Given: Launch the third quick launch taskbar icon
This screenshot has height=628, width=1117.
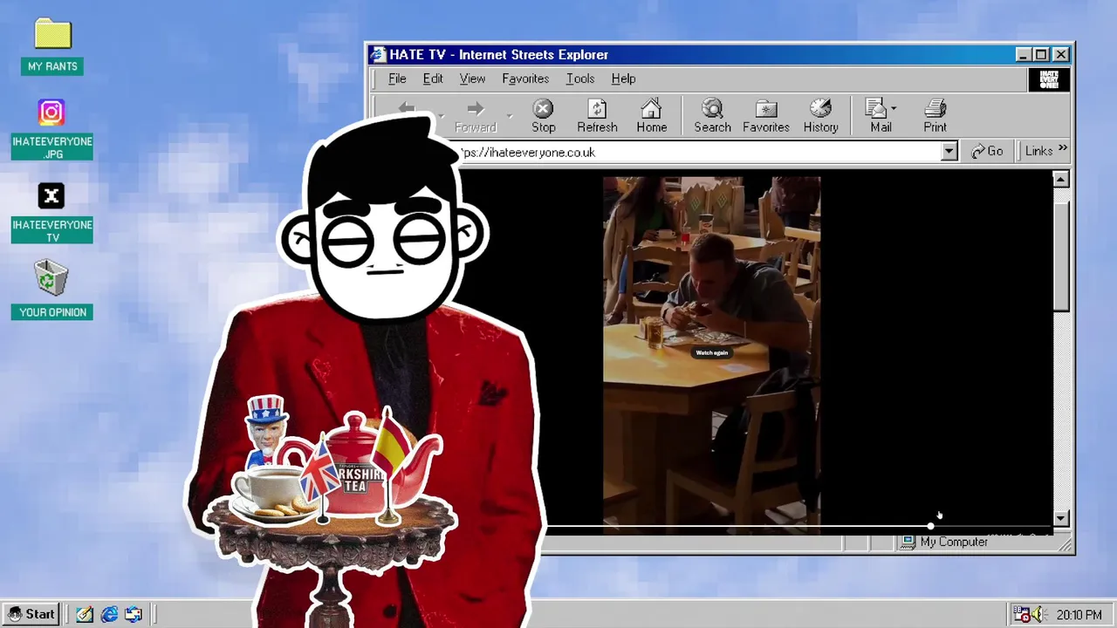Looking at the screenshot, I should 134,614.
